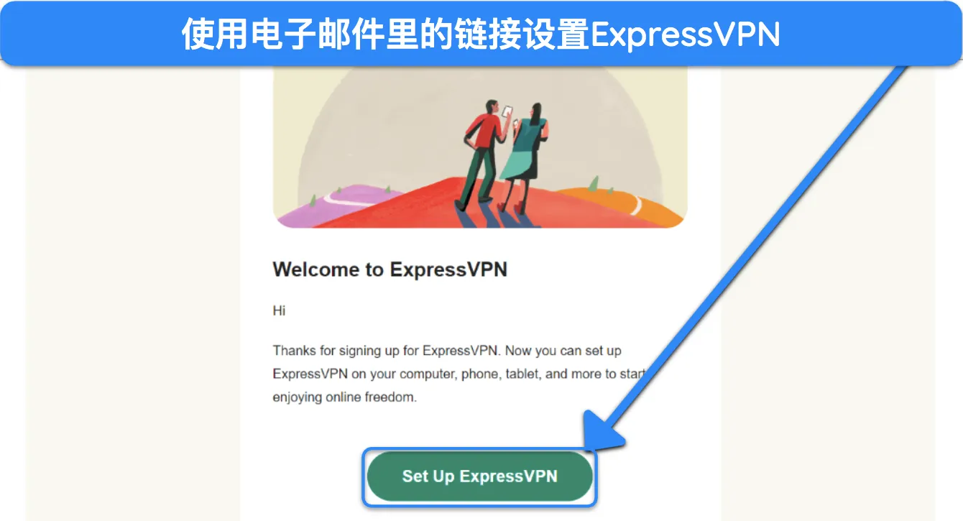
Task: Select the blue Chinese caption banner
Action: (x=481, y=34)
